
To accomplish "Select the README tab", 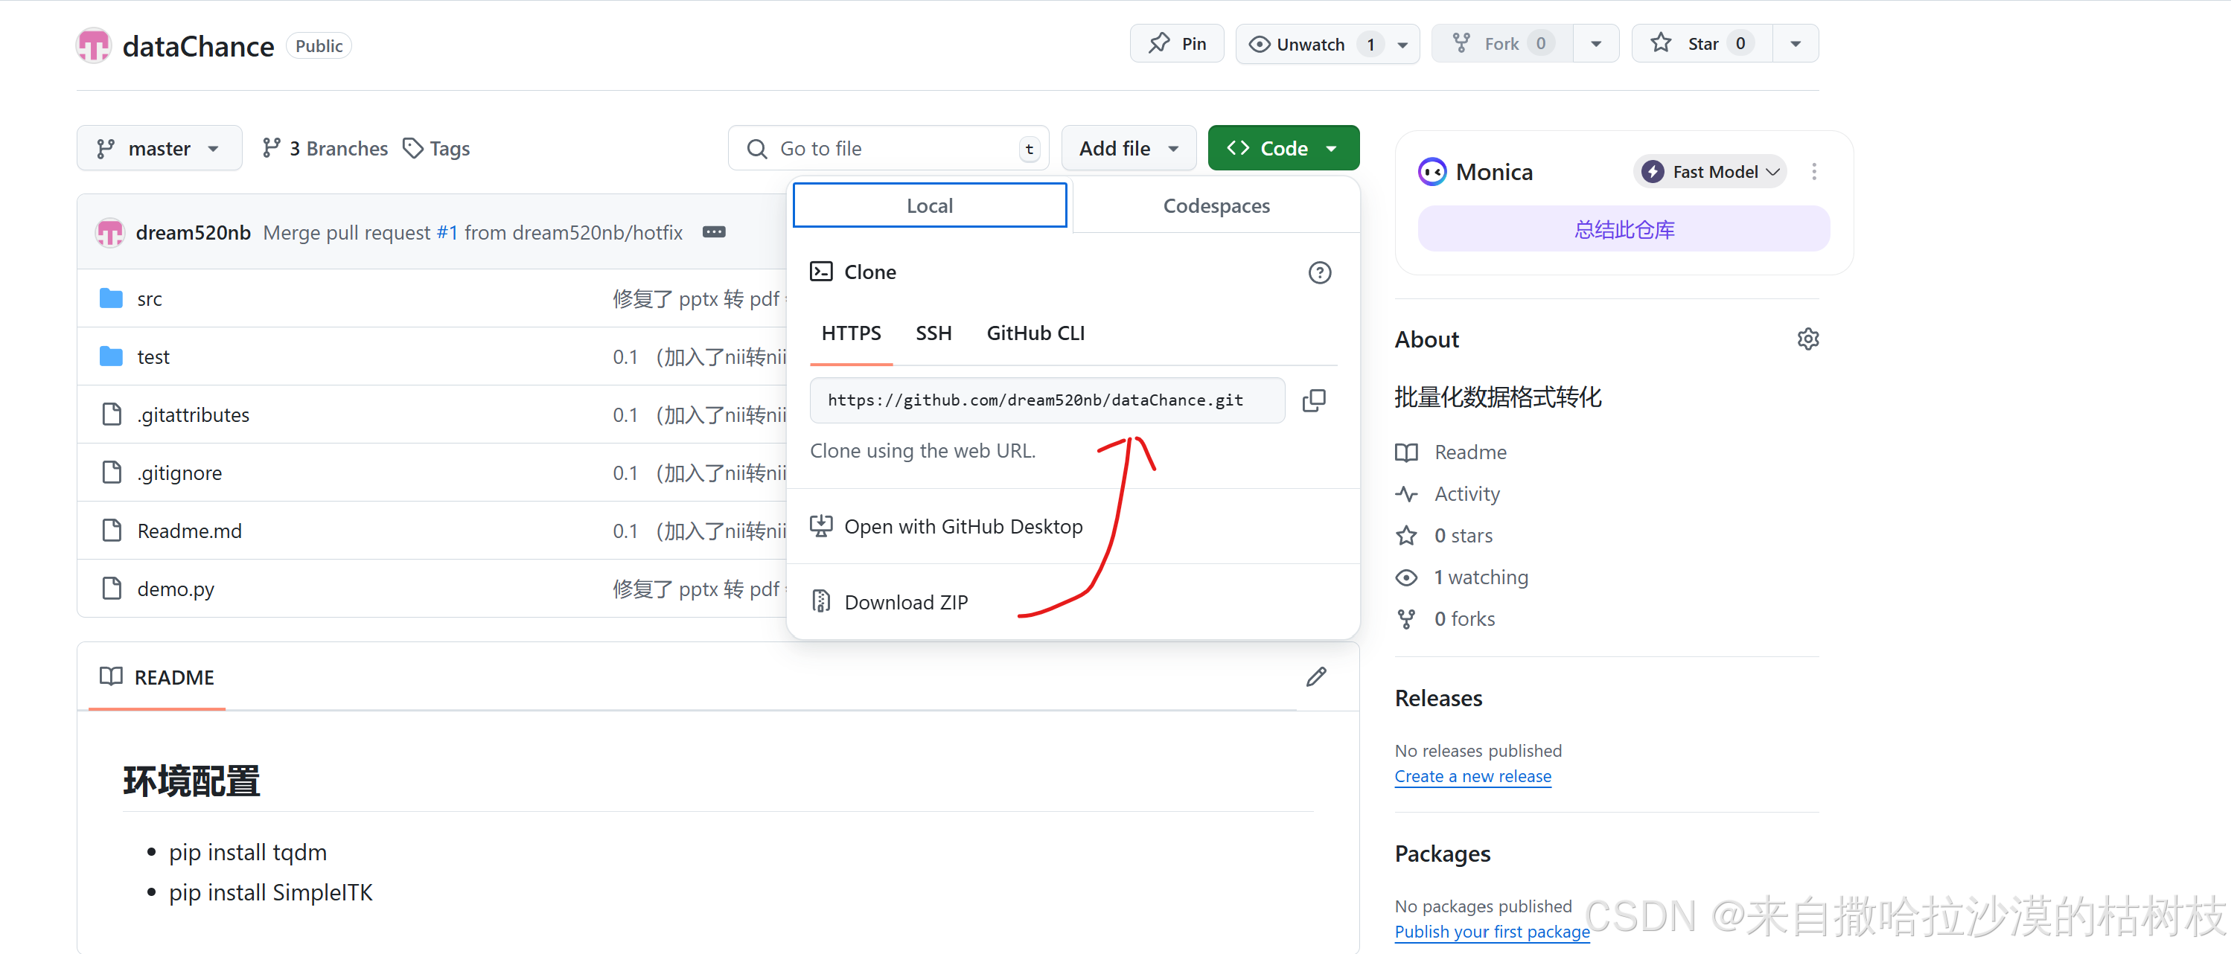I will coord(157,677).
